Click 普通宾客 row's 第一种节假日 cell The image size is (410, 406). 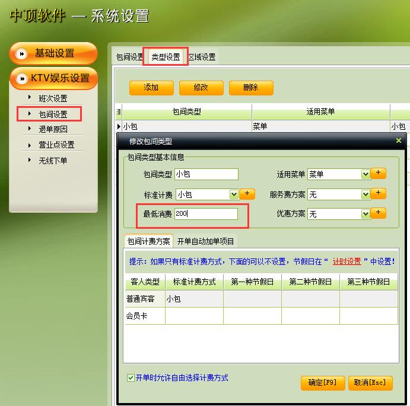click(x=252, y=299)
